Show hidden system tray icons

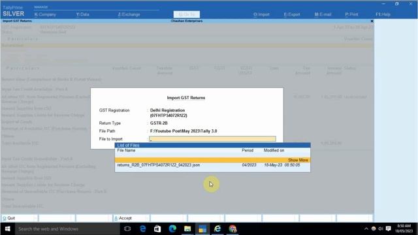pyautogui.click(x=366, y=229)
